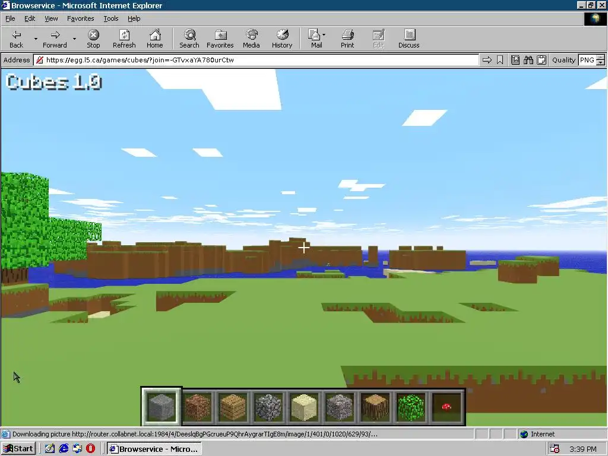608x456 pixels.
Task: Open the Mail toolbar button
Action: point(315,39)
